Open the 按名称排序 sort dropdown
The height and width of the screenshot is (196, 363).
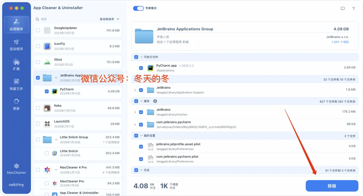[x=110, y=19]
